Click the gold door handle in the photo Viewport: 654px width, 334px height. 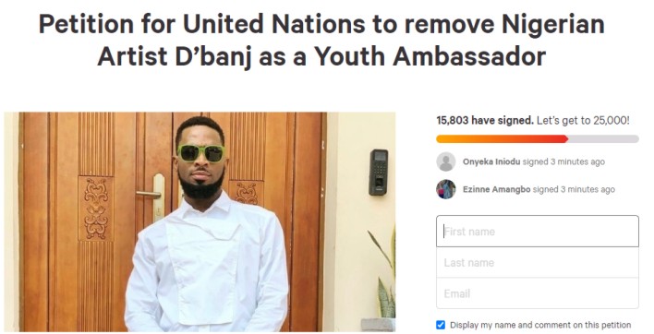coord(153,197)
